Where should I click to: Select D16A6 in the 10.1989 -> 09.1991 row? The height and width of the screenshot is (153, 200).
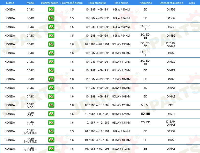click(171, 96)
